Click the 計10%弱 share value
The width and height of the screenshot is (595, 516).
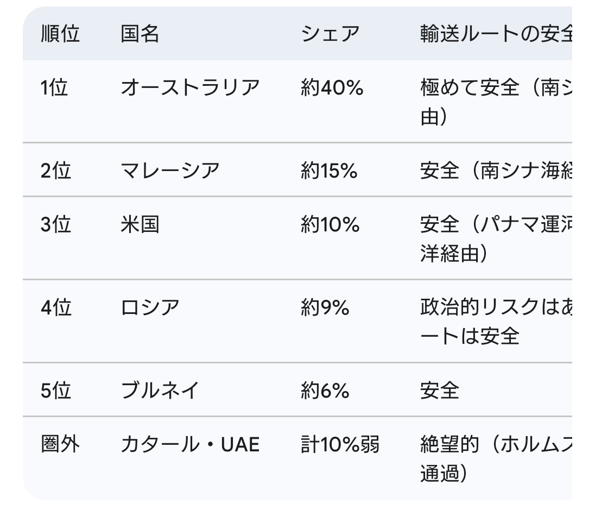(340, 445)
